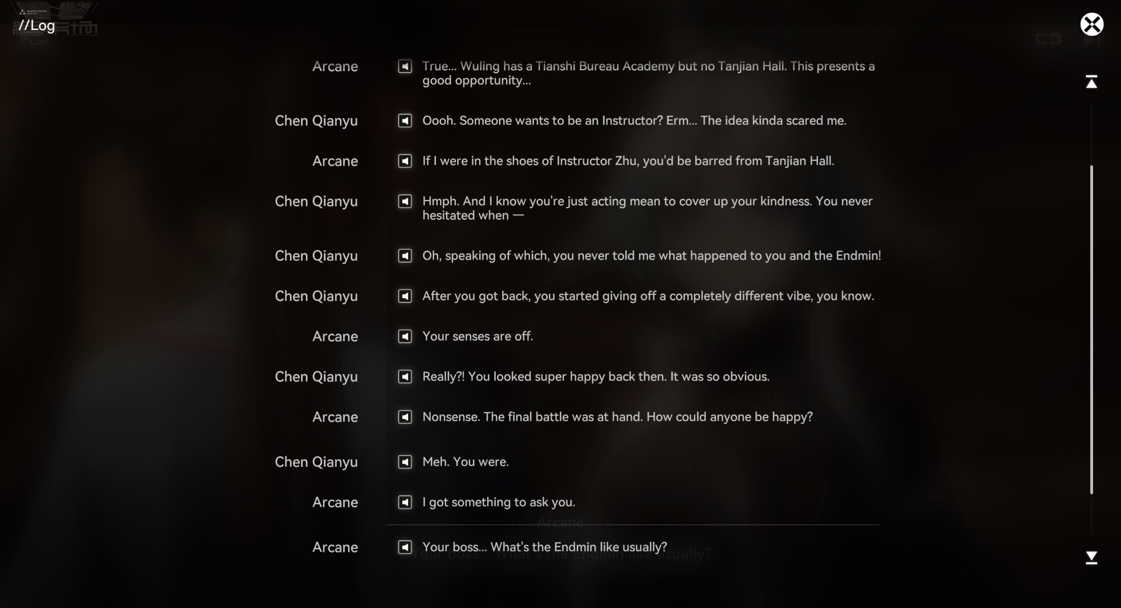Click the "Your senses are off." dialogue text
The height and width of the screenshot is (608, 1121).
point(478,336)
